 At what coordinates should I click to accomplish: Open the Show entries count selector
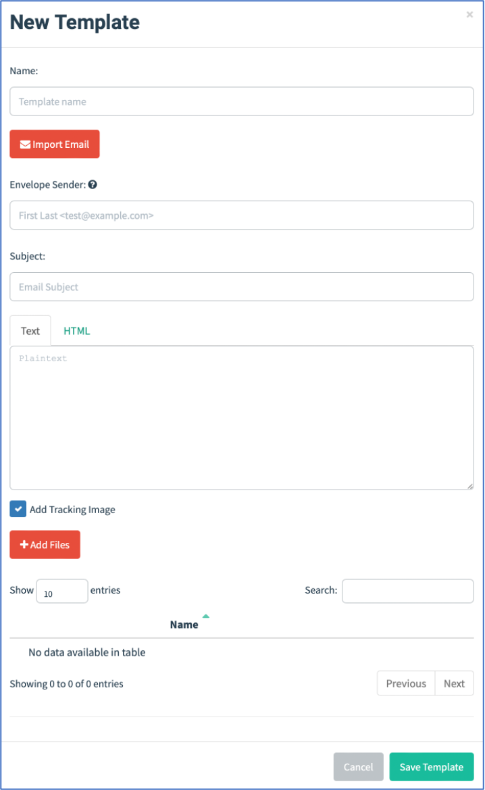point(62,591)
